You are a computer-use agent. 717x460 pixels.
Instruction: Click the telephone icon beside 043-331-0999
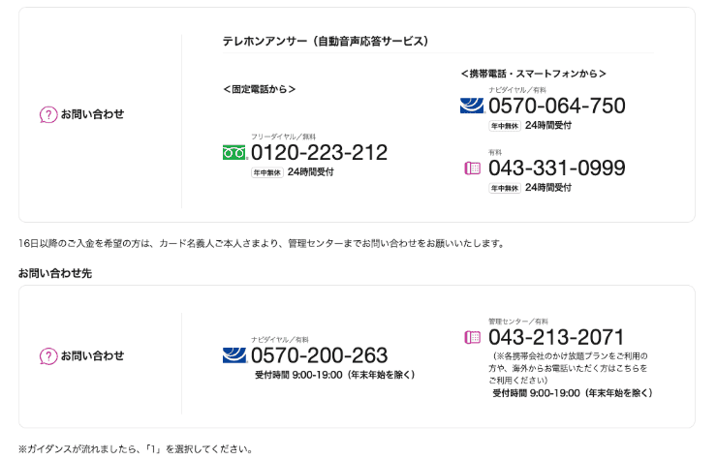[x=473, y=168]
